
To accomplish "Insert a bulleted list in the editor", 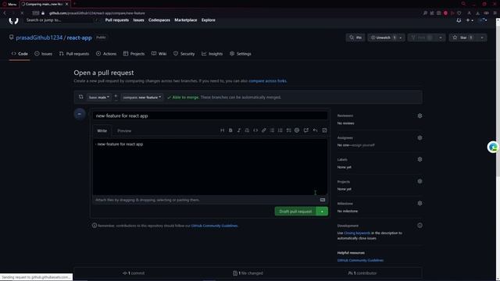I will point(272,130).
